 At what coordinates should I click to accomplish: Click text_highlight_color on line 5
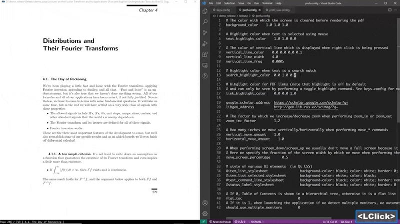(246, 39)
